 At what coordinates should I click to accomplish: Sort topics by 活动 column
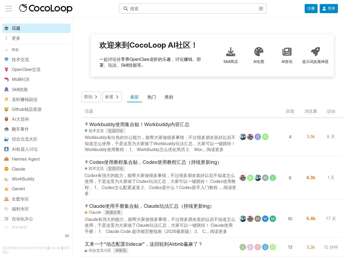click(331, 111)
